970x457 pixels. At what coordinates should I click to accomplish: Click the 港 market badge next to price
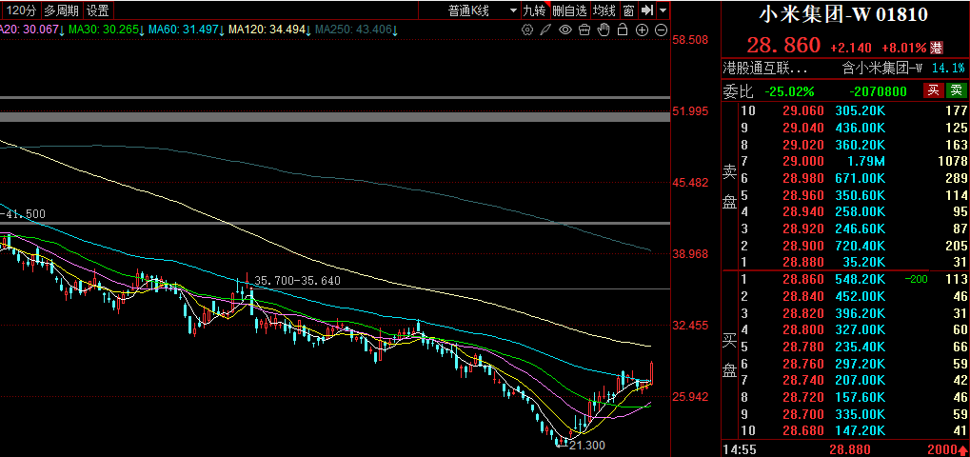click(938, 48)
